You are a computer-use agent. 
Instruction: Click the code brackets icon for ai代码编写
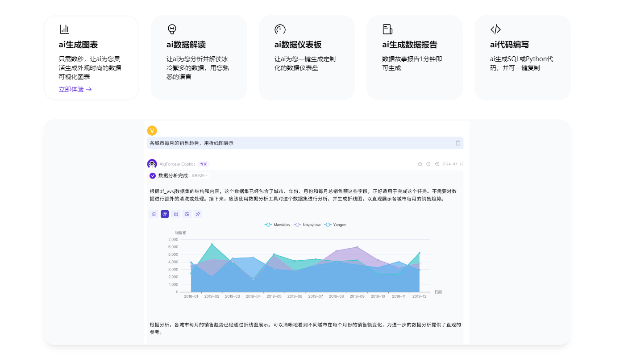coord(495,29)
